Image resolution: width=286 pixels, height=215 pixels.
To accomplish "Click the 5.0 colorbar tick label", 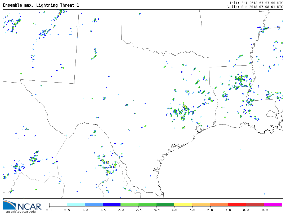I will [x=192, y=210].
